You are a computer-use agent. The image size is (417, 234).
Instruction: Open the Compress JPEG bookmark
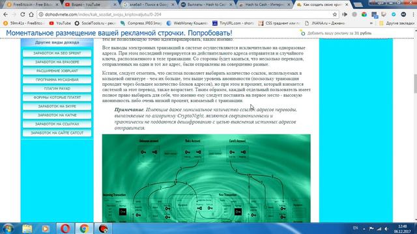coord(141,23)
